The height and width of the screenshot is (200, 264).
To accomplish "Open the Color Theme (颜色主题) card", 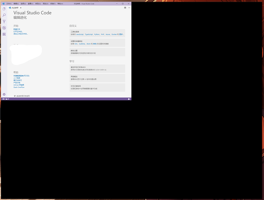I will (x=97, y=52).
